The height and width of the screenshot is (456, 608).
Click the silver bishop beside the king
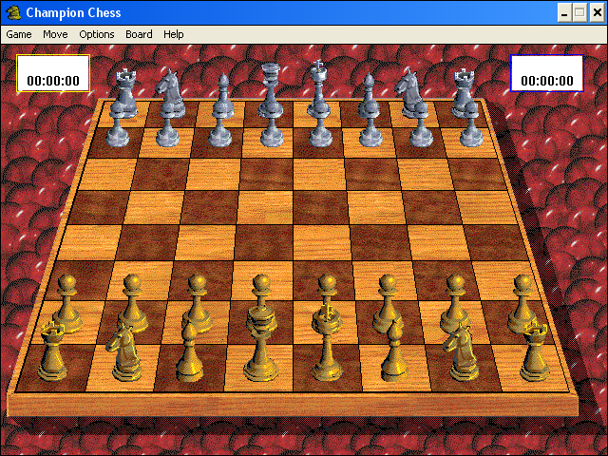tap(369, 95)
